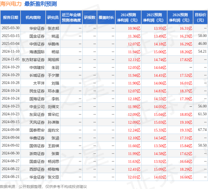Click the date 2025-03-30
The height and width of the screenshot is (189, 208).
click(11, 28)
